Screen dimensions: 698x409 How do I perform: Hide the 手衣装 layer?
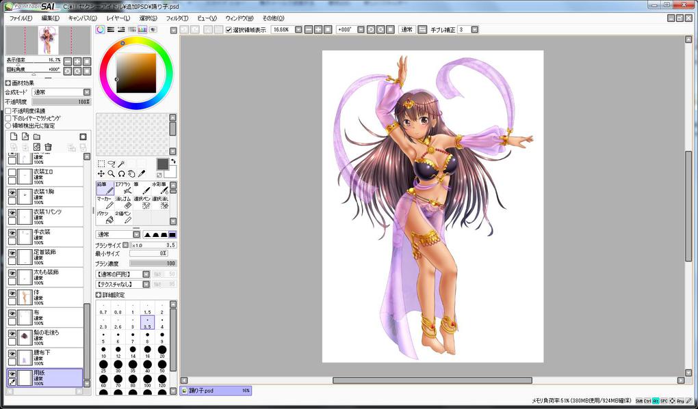pos(12,234)
